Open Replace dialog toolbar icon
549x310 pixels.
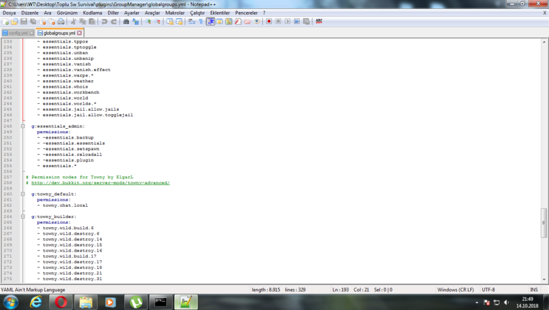(x=136, y=22)
